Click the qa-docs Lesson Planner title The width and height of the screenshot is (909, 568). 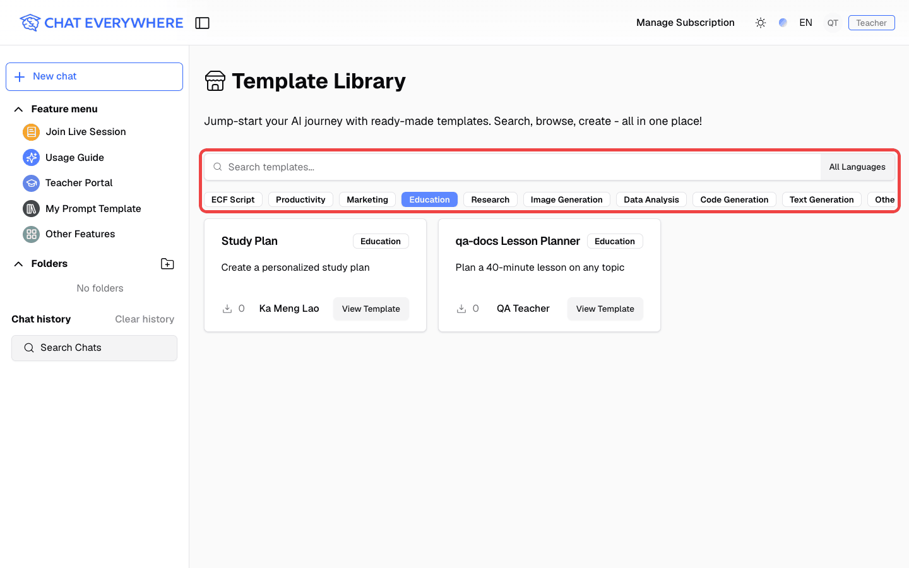(x=518, y=241)
